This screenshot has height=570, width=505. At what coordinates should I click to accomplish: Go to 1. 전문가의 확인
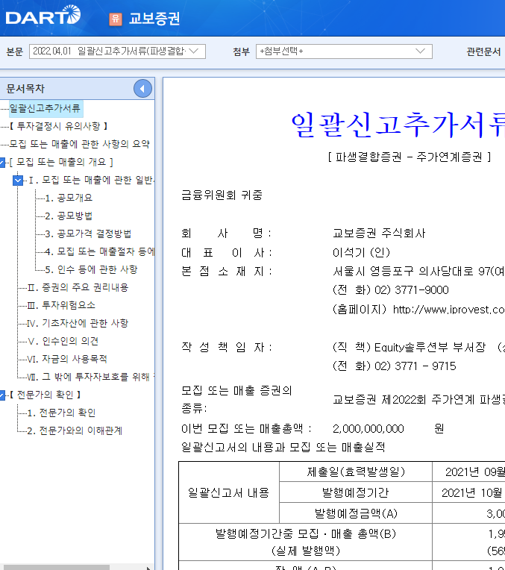click(61, 413)
